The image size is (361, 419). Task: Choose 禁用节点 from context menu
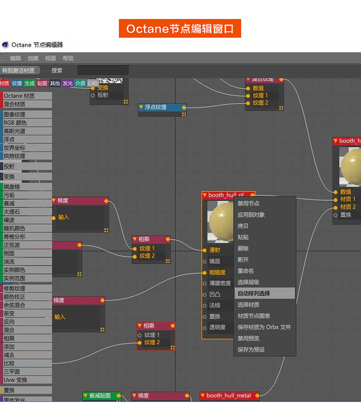click(265, 204)
